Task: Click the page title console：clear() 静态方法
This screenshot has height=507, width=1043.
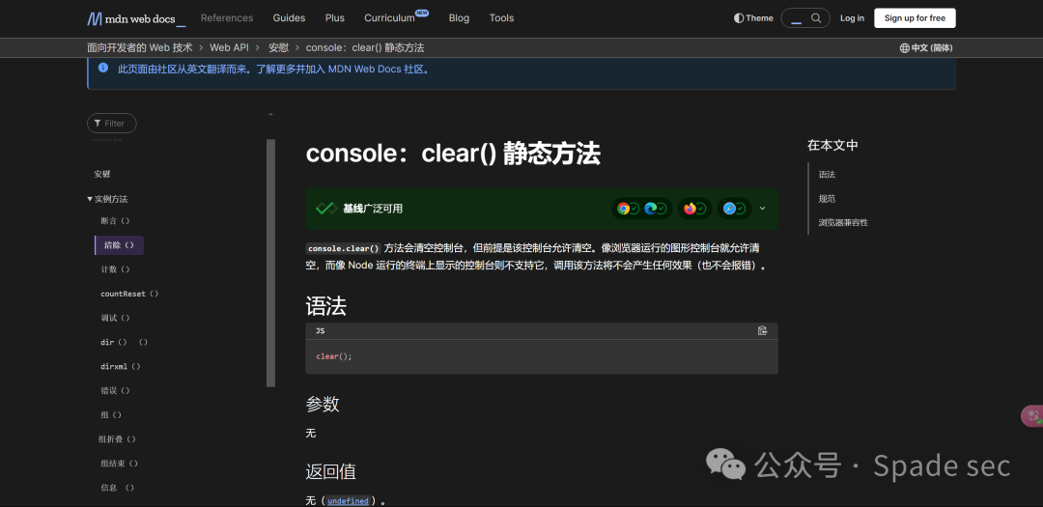Action: pyautogui.click(x=453, y=154)
